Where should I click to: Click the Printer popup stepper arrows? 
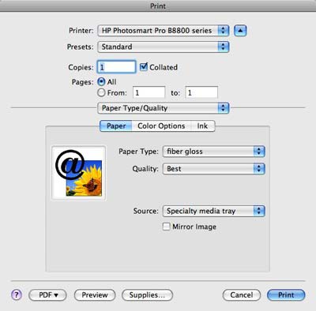tap(224, 31)
